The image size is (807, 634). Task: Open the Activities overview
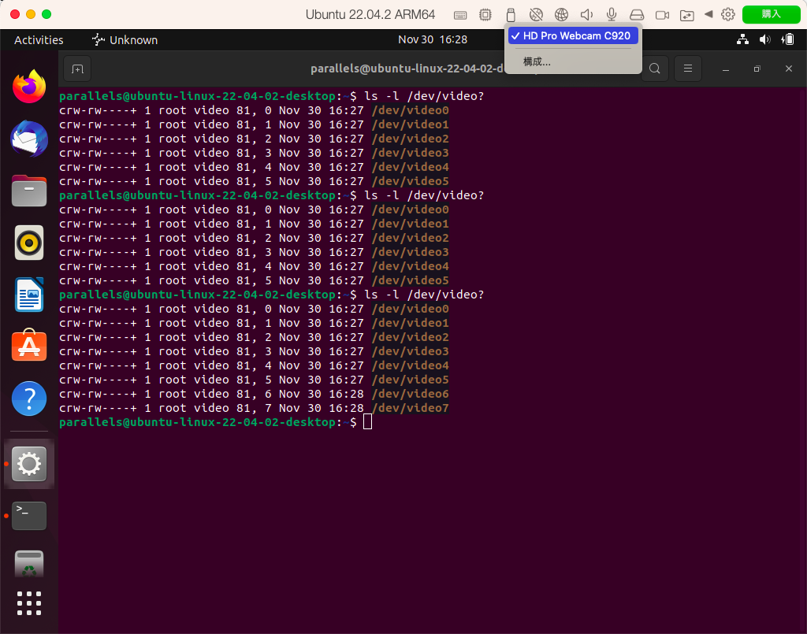39,40
